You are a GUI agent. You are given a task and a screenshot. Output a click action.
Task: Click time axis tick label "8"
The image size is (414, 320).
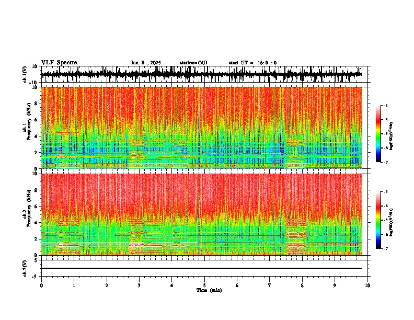pos(302,285)
